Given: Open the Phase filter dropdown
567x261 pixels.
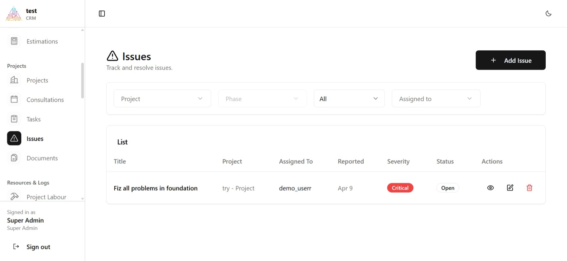Looking at the screenshot, I should pyautogui.click(x=262, y=99).
